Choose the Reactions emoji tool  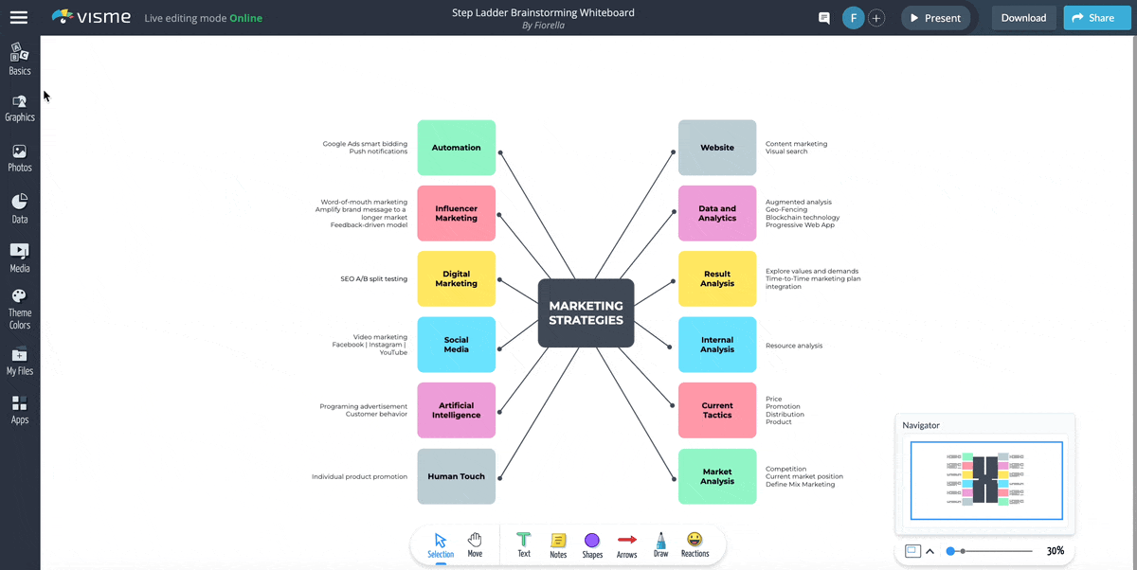695,544
